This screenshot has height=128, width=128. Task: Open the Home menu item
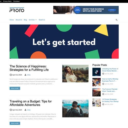point(12,20)
